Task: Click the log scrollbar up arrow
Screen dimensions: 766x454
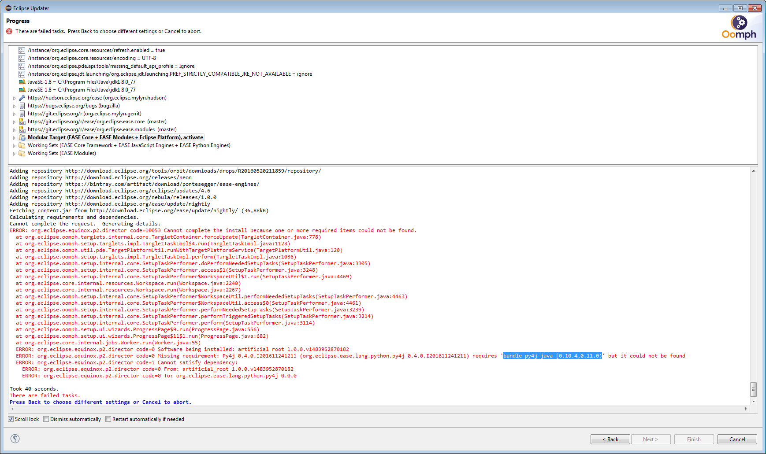Action: 754,171
